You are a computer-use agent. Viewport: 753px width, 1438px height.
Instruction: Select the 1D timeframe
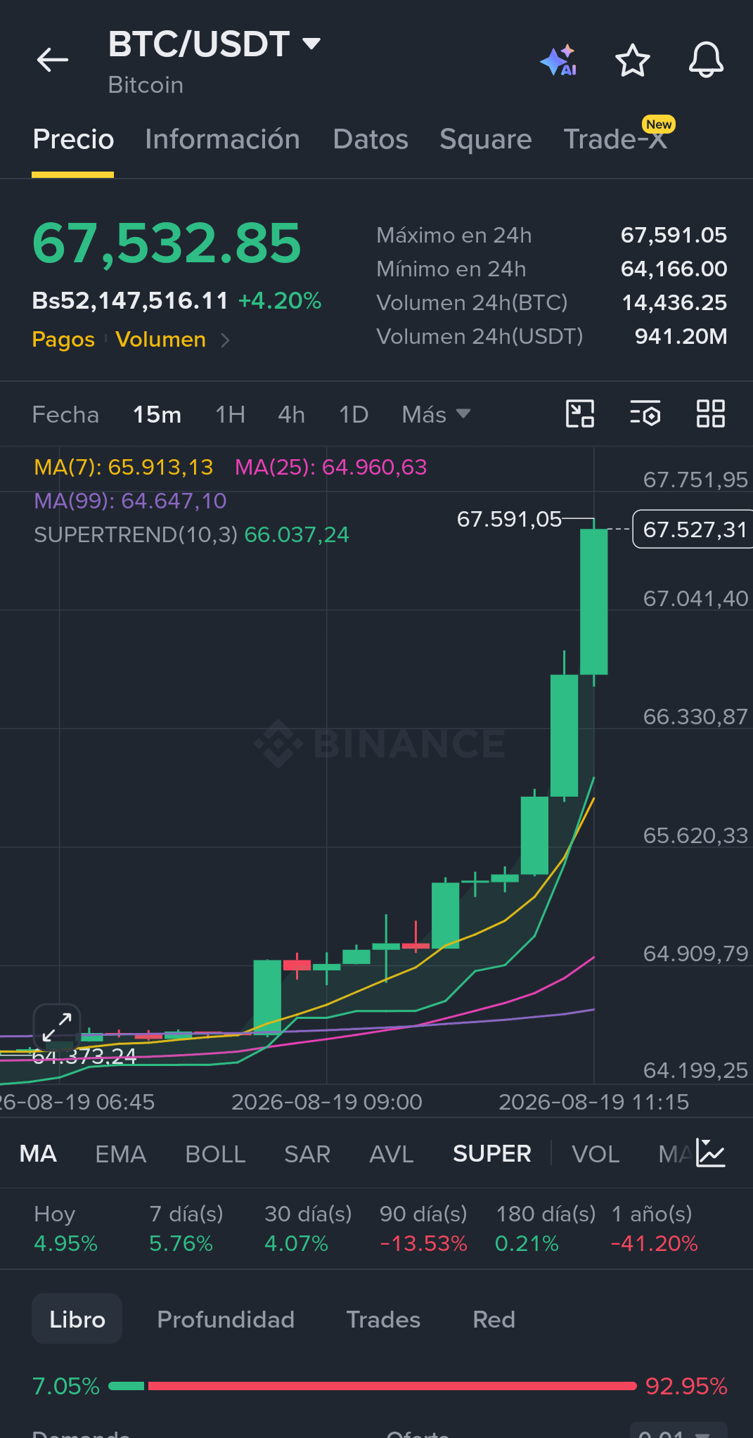(354, 415)
